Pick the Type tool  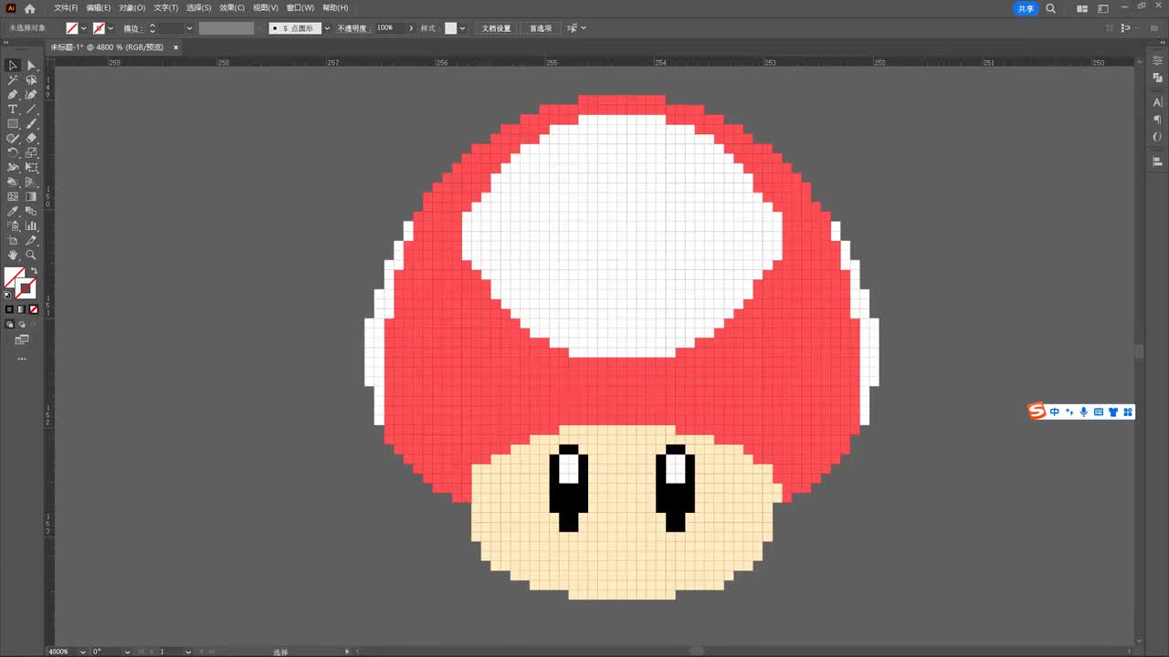(x=13, y=109)
